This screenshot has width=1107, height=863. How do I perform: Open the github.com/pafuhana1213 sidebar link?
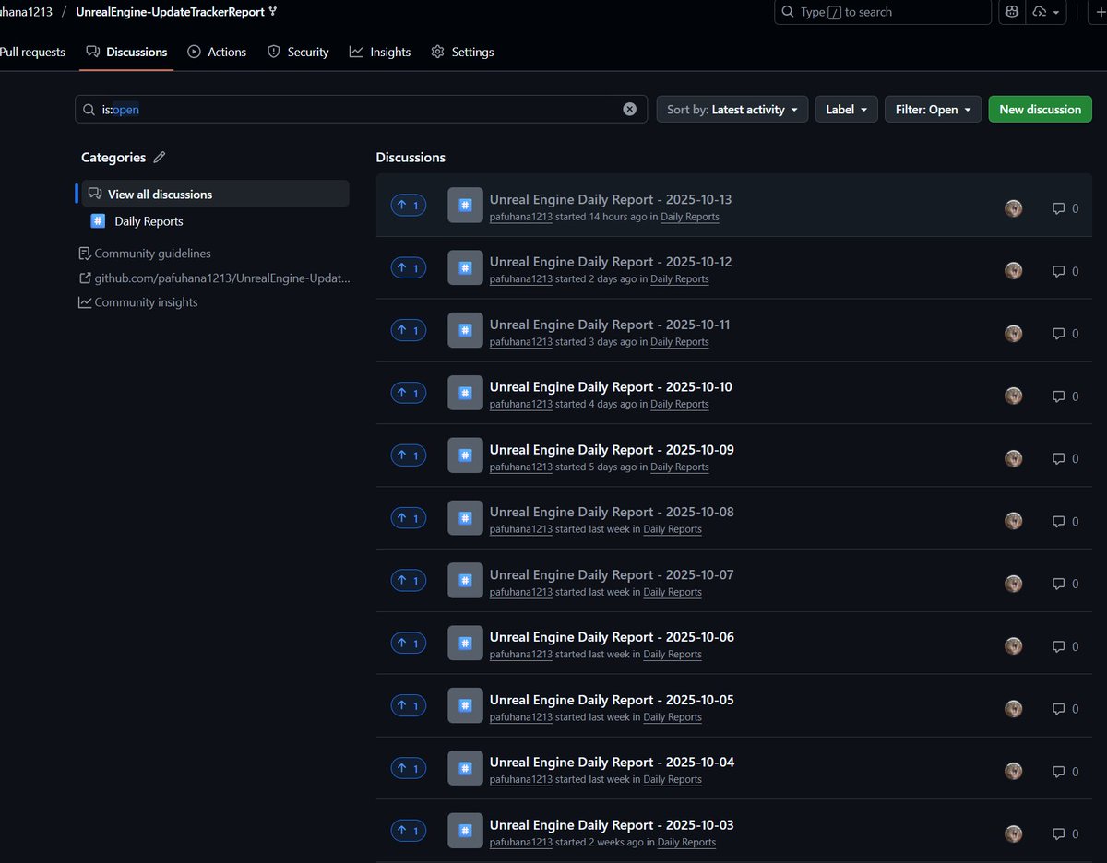(x=215, y=278)
